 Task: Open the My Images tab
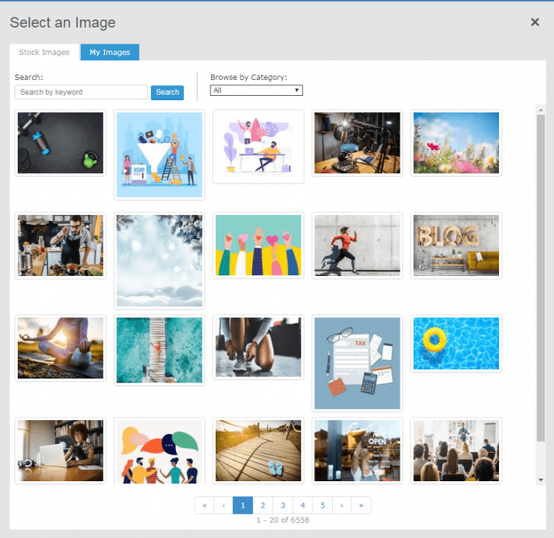[x=109, y=52]
